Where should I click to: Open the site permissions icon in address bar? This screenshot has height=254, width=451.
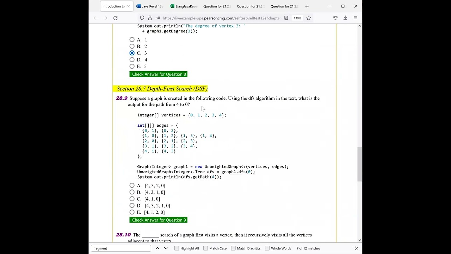(x=157, y=18)
